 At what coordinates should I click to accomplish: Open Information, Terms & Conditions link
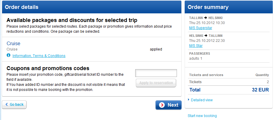(39, 56)
